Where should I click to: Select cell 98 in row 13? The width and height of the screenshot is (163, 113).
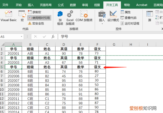tap(80, 103)
